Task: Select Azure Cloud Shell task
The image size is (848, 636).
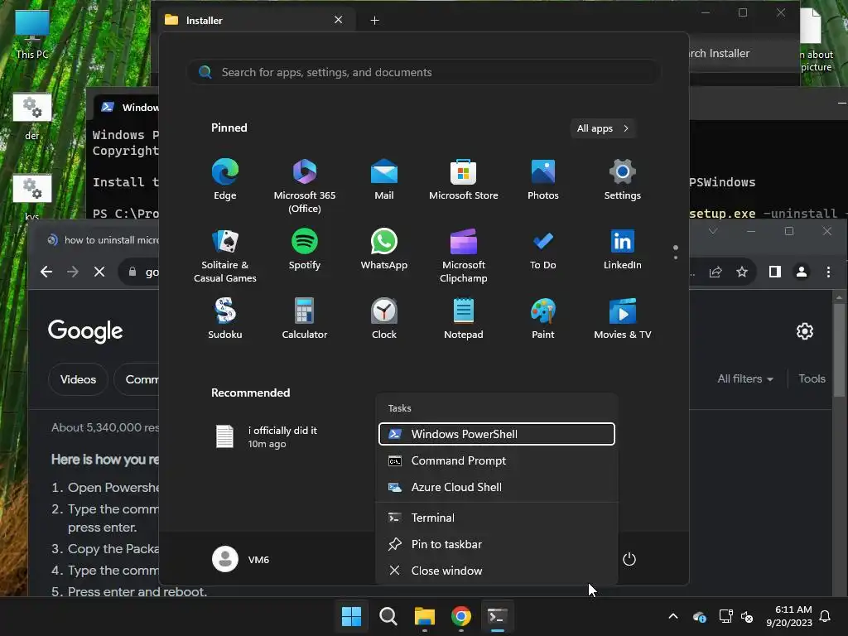Action: click(497, 487)
